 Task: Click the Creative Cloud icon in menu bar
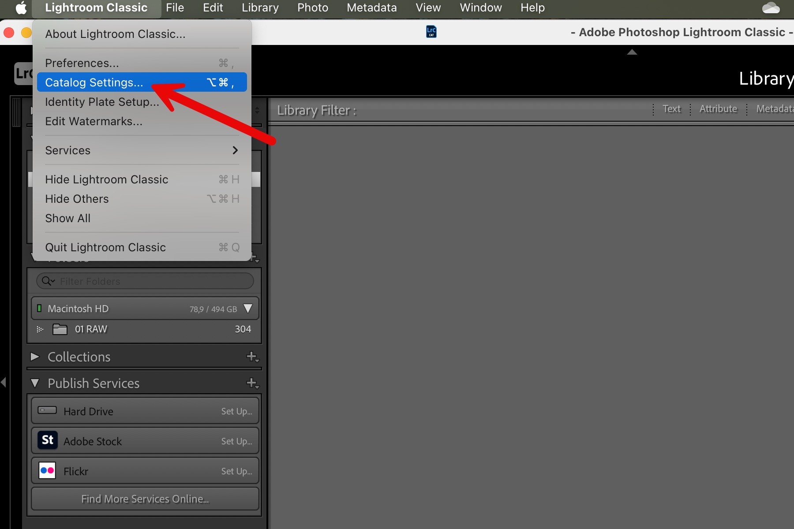pos(771,8)
